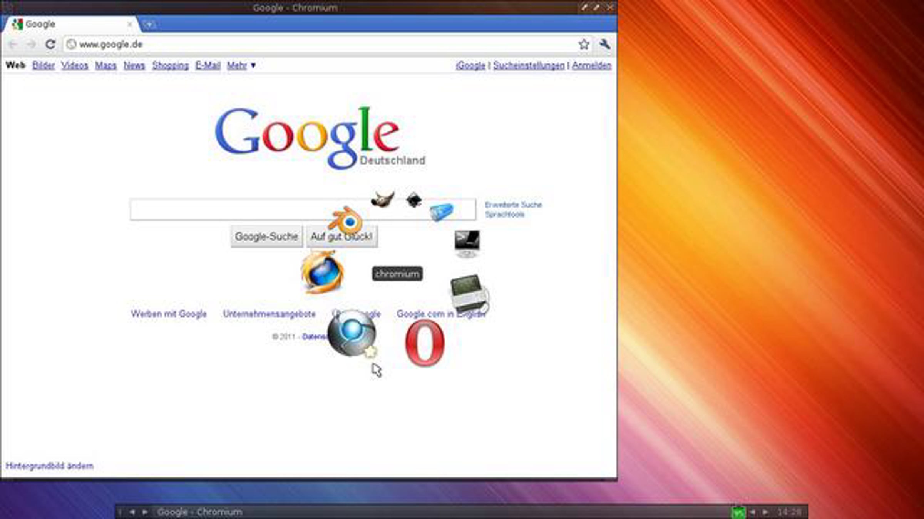The width and height of the screenshot is (924, 519).
Task: Click the address bar showing www.google.de
Action: pyautogui.click(x=327, y=44)
